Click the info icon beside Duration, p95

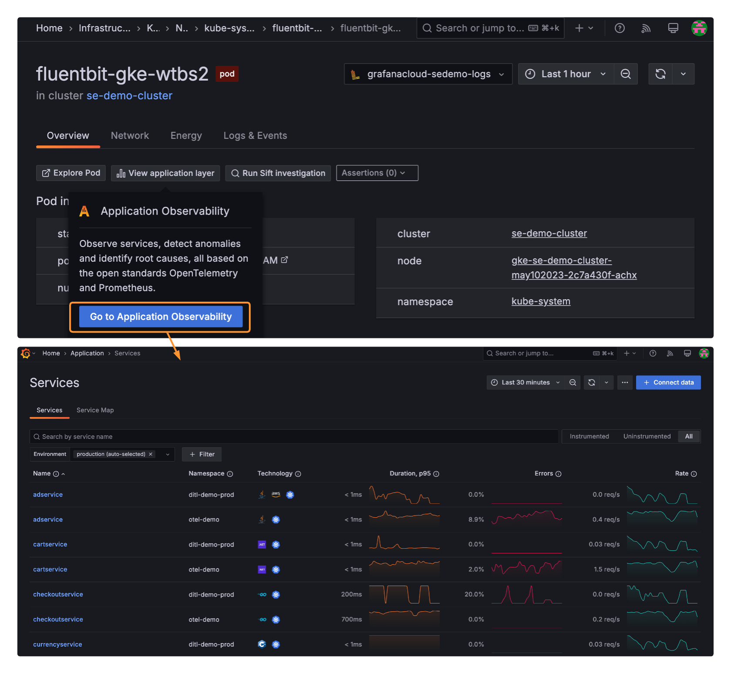tap(436, 474)
